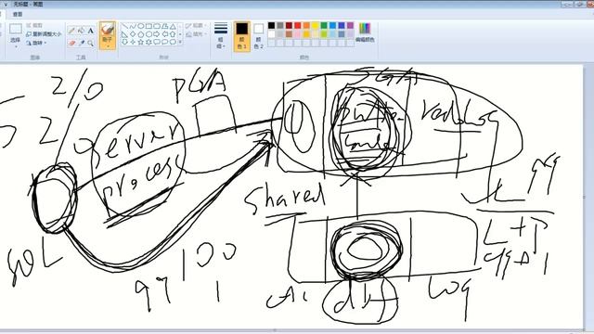Pick the gray color swatch
Screen dimensions: 594x334
(280, 25)
